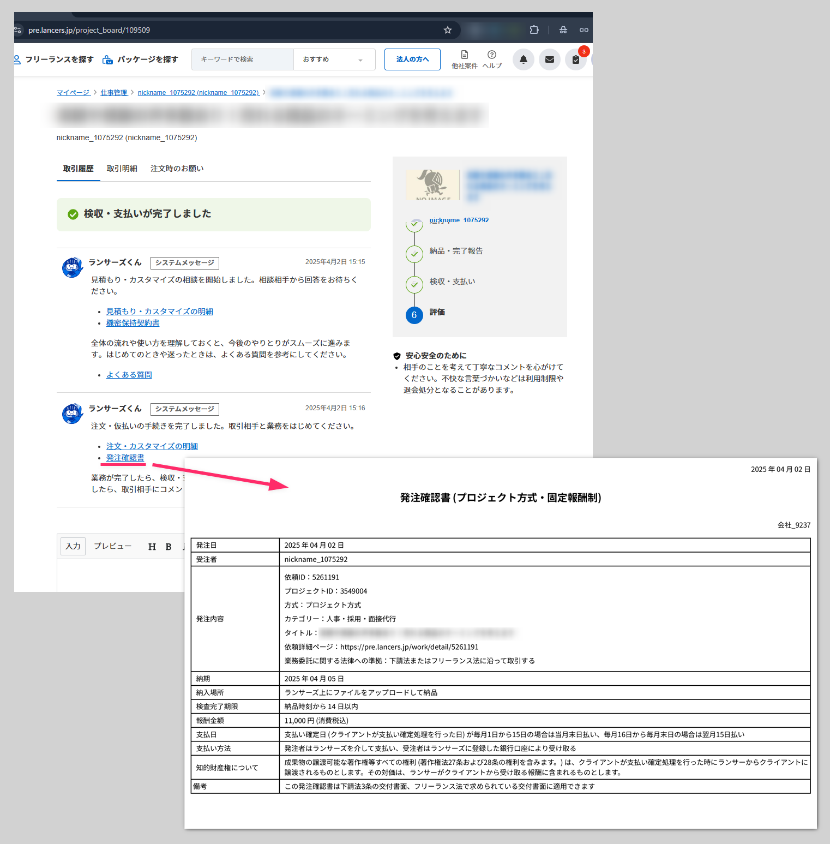Click nickname_1075292 link in sidebar panel
Viewport: 830px width, 844px height.
click(x=459, y=220)
